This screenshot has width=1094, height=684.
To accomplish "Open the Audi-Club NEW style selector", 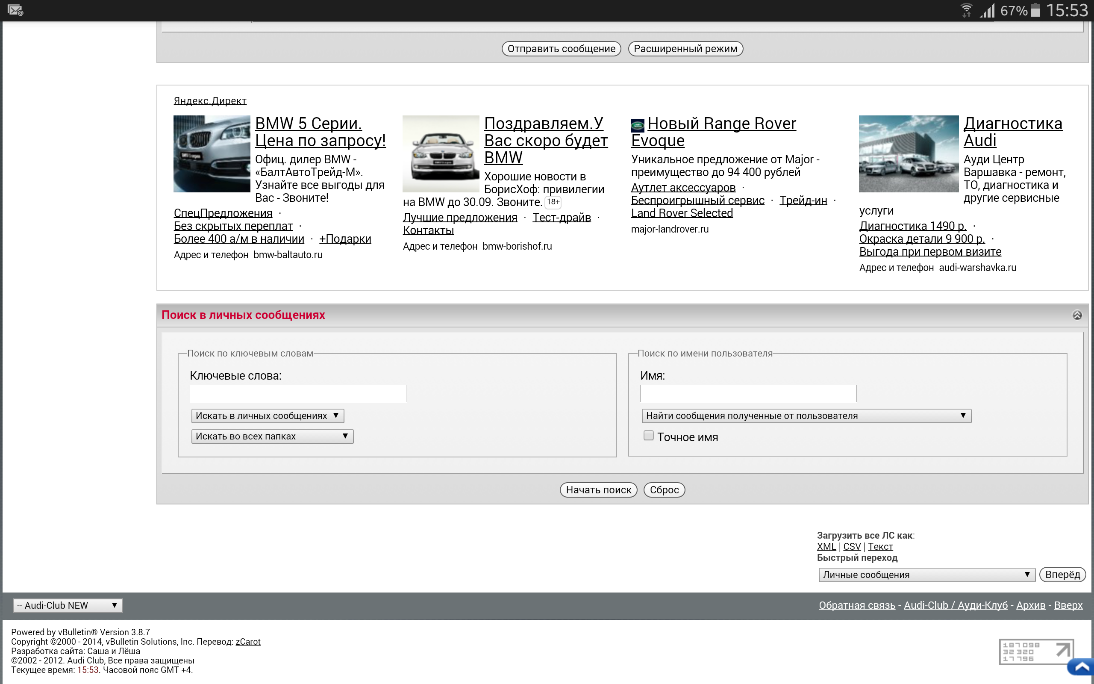I will [x=68, y=605].
